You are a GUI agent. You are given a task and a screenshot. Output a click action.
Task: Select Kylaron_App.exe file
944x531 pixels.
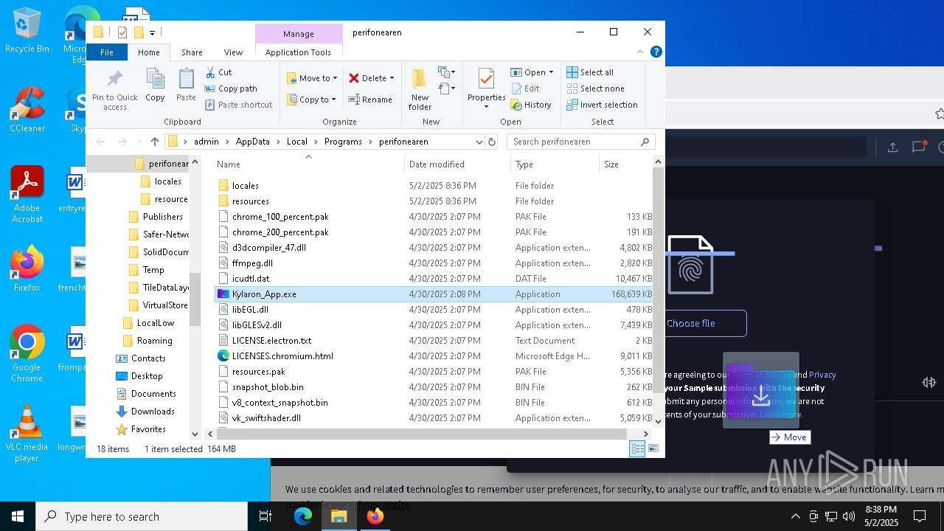point(433,294)
